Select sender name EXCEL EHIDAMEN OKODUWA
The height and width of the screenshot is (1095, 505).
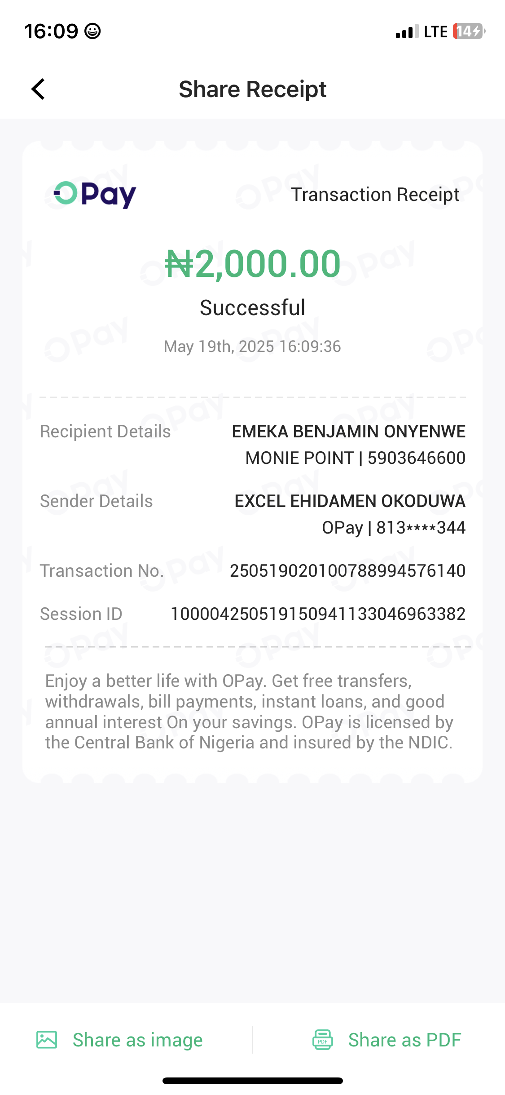tap(350, 501)
